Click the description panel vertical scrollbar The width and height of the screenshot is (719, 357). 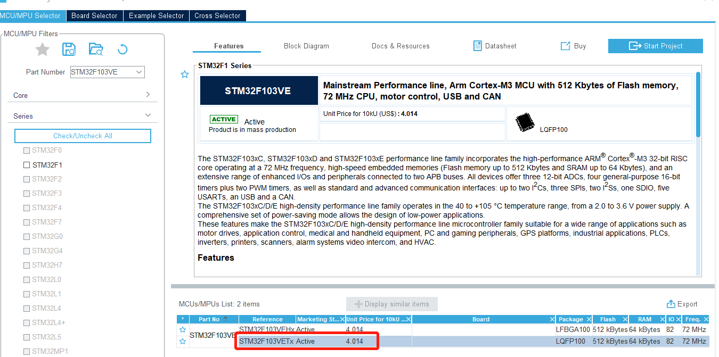[x=698, y=105]
